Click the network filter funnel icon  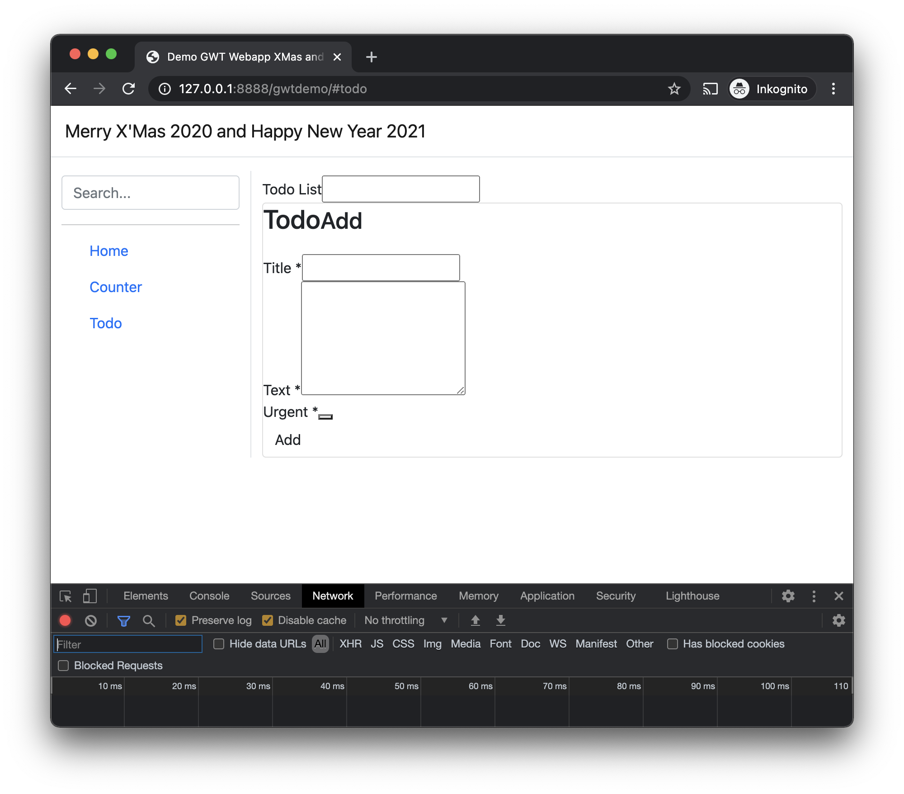(123, 620)
